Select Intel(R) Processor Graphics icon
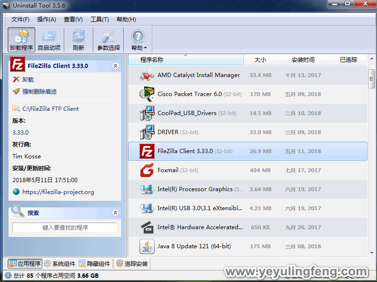 pos(147,189)
